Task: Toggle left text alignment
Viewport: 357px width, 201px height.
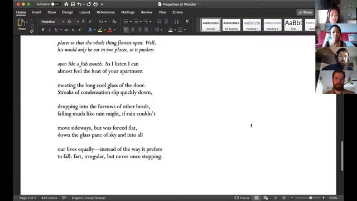Action: coord(126,30)
